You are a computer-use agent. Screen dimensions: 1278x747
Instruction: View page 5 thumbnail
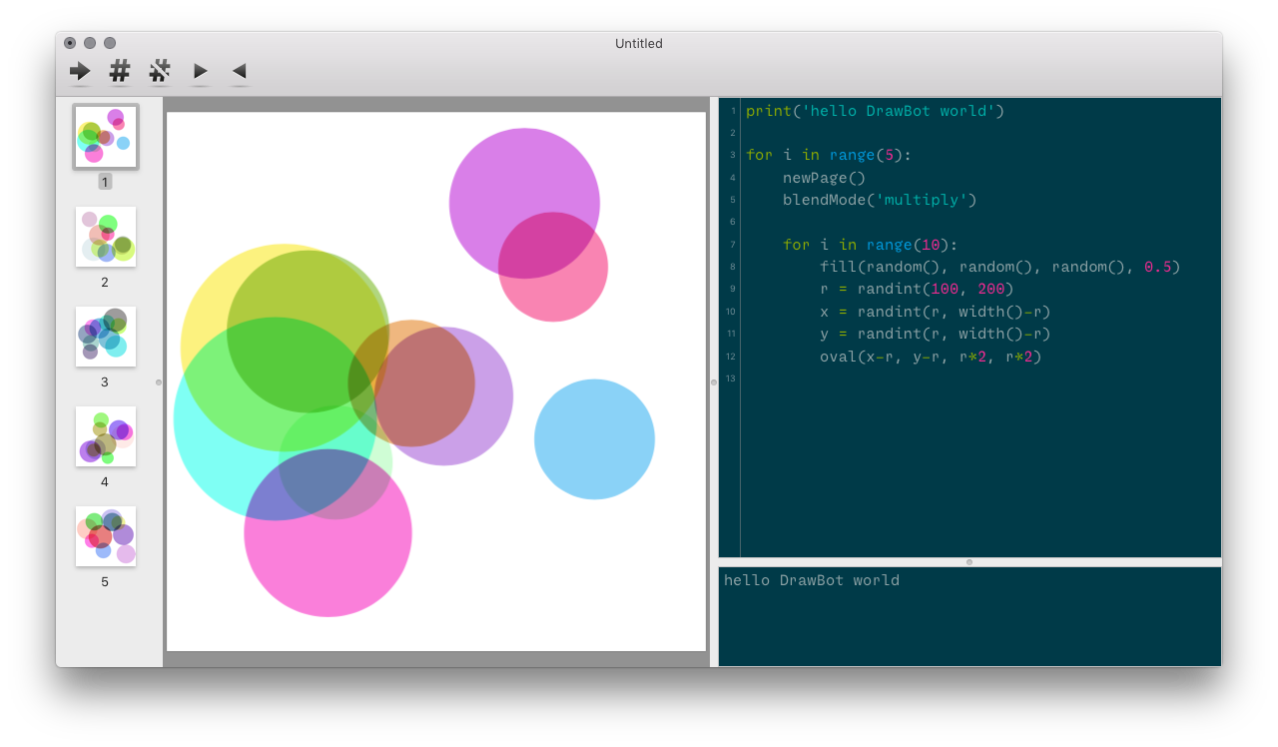106,536
